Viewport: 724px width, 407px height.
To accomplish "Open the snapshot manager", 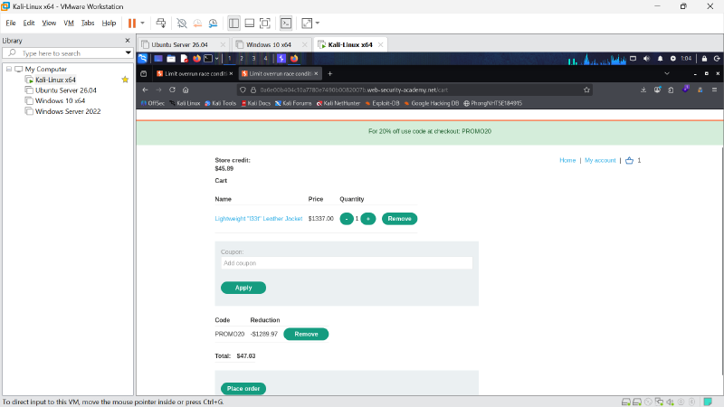I will coord(213,24).
